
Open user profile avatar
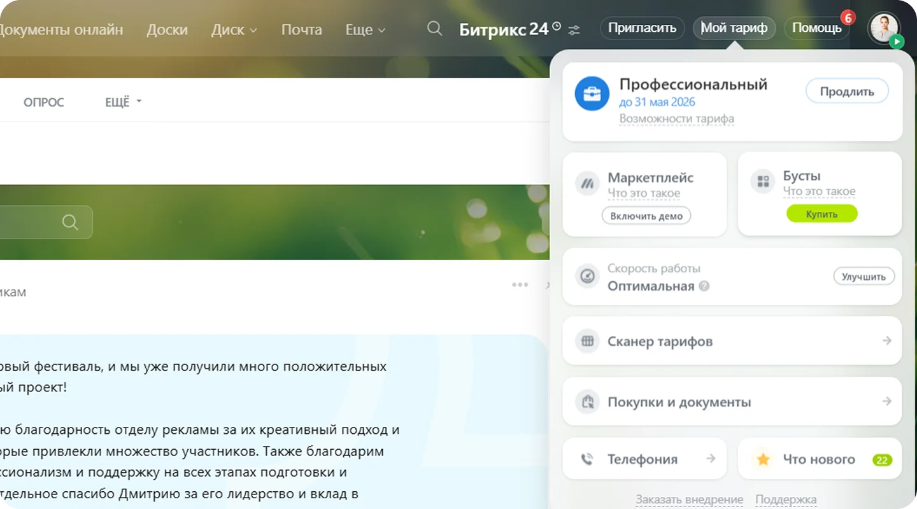(885, 28)
